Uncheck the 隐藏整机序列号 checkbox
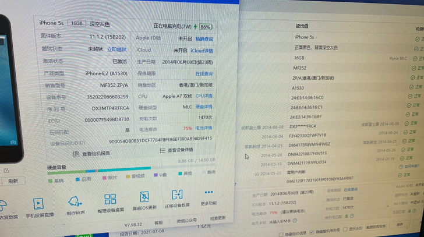Screen dimensions: 424x237 pos(312,232)
